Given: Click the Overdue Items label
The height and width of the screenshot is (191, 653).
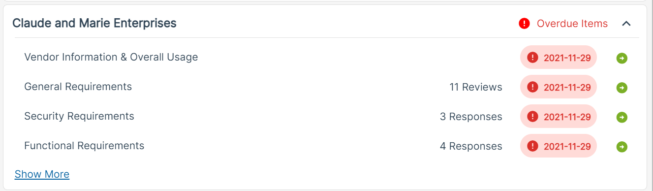Looking at the screenshot, I should click(572, 24).
